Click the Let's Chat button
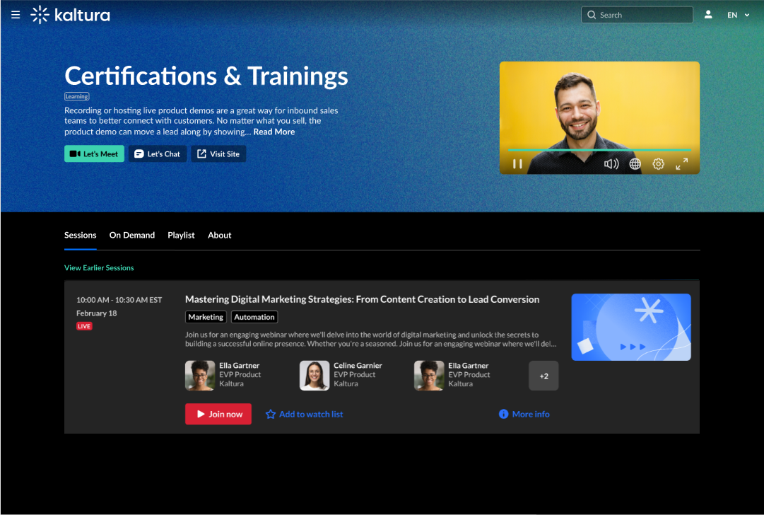This screenshot has height=515, width=764. tap(158, 154)
